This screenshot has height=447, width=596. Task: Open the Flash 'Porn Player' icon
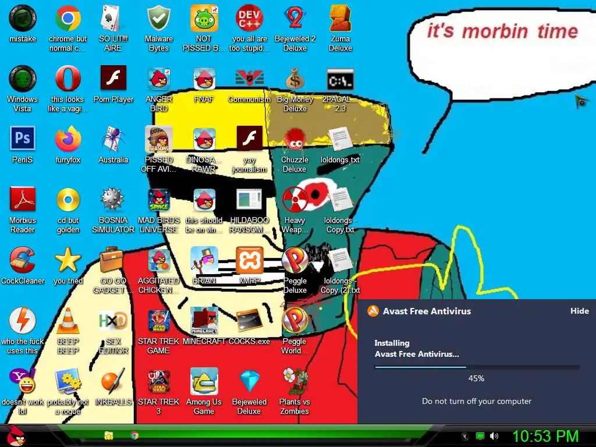(113, 79)
